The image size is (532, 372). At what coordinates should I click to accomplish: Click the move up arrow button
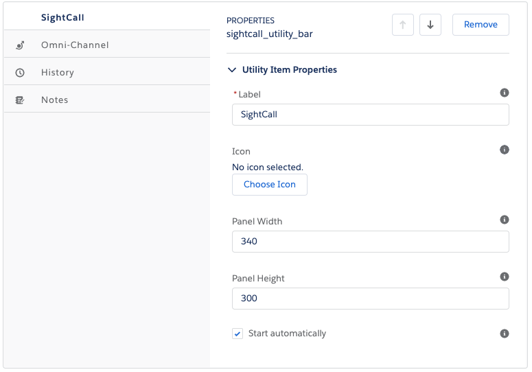pyautogui.click(x=403, y=25)
